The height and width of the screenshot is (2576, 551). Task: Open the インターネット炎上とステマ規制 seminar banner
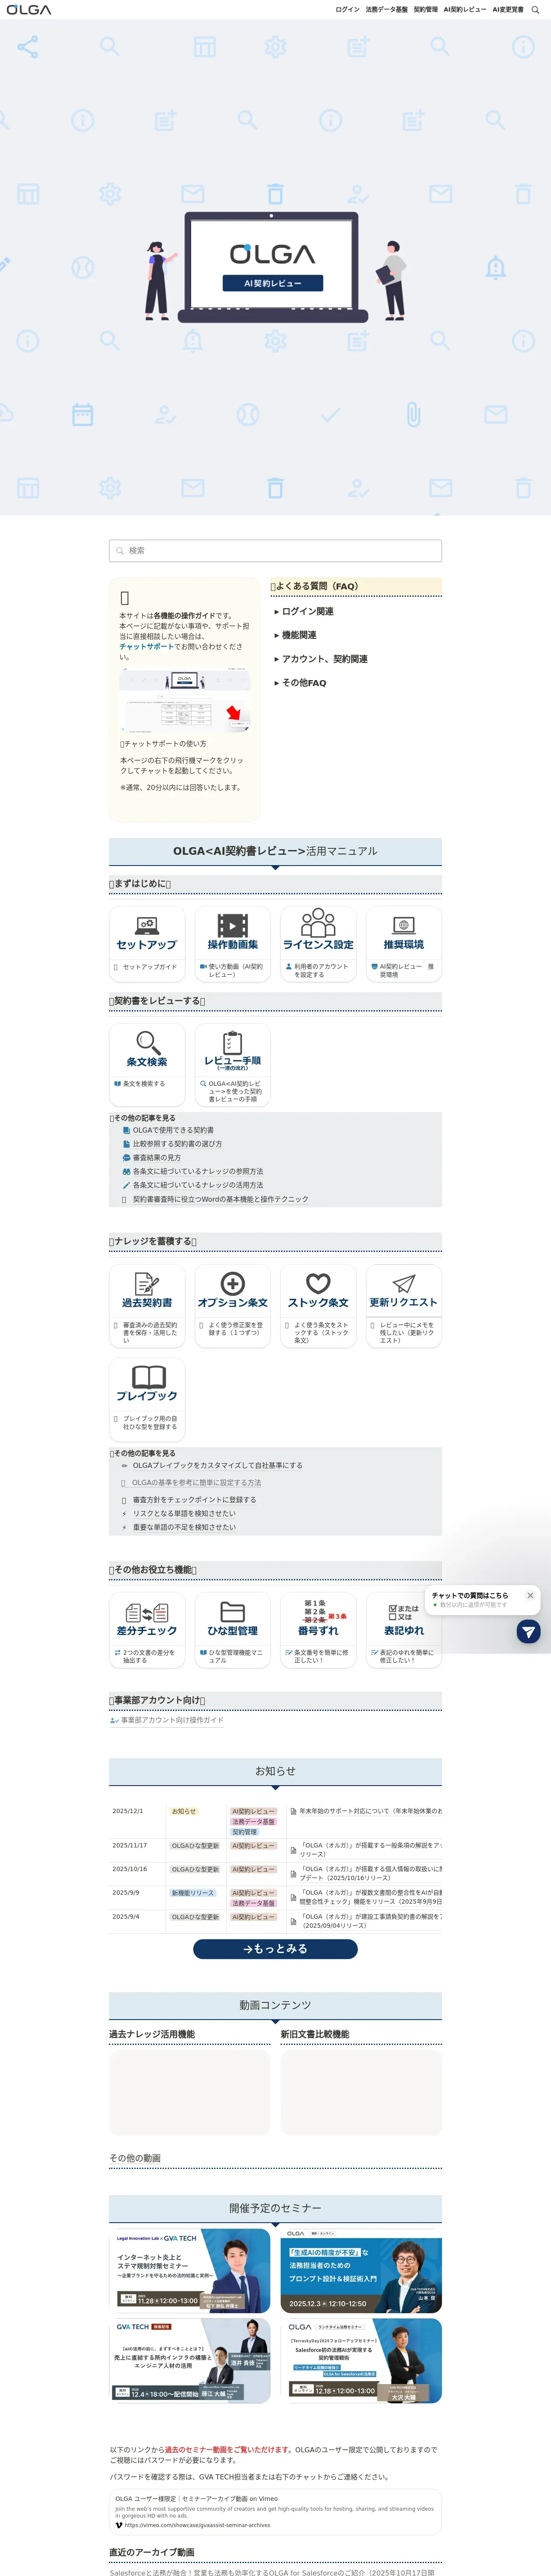click(x=190, y=2271)
